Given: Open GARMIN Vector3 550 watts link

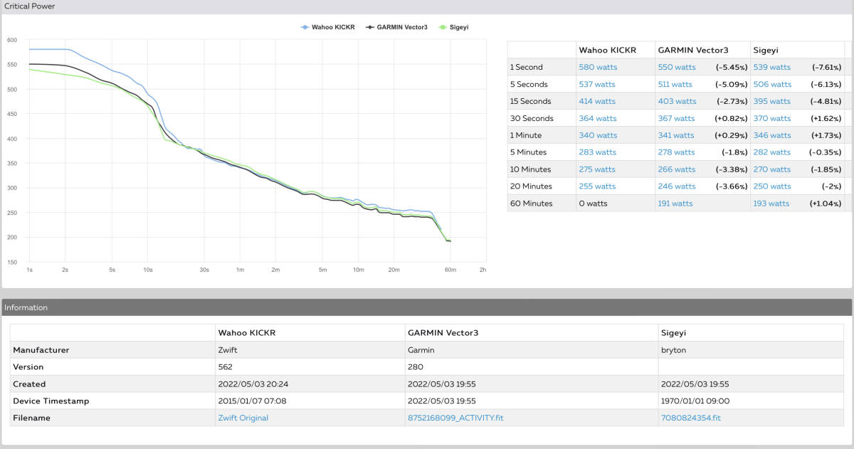Looking at the screenshot, I should tap(676, 67).
